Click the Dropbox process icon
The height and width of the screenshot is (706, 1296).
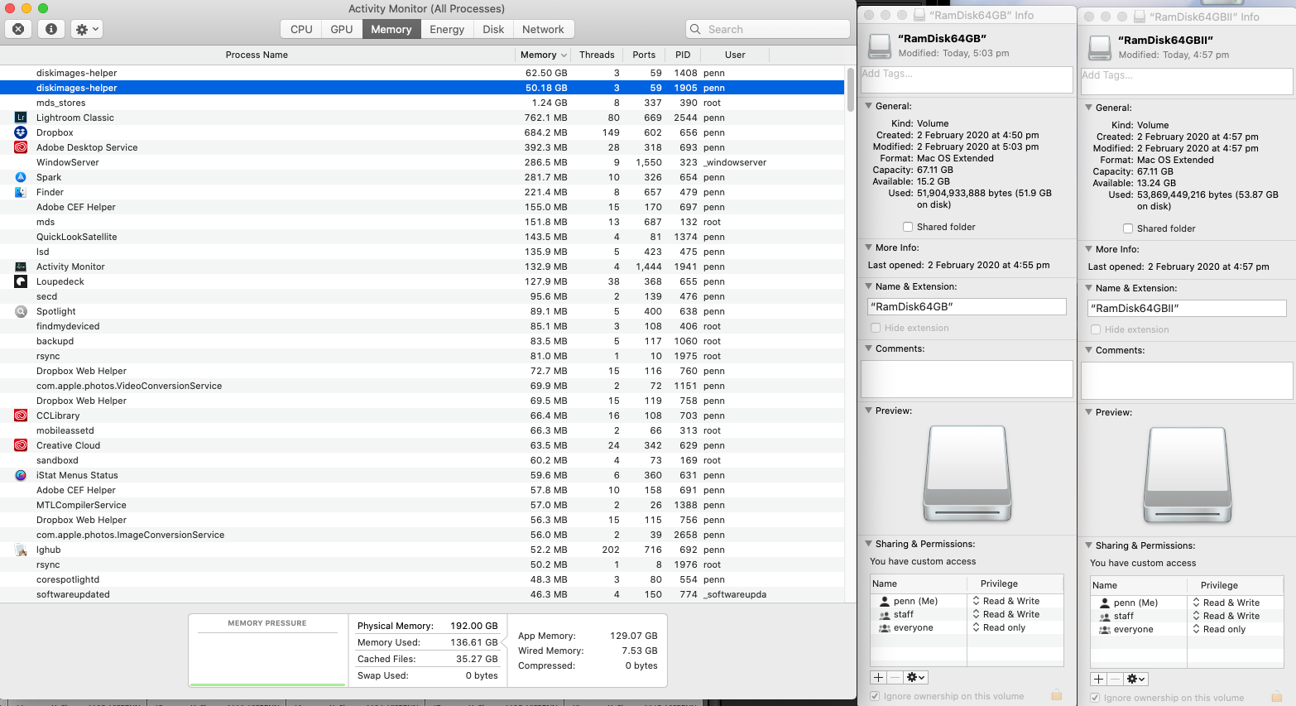click(21, 132)
